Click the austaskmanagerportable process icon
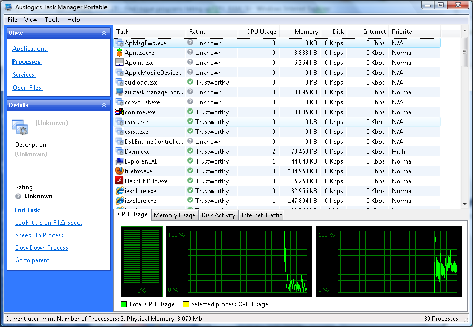This screenshot has height=327, width=473. pos(120,92)
